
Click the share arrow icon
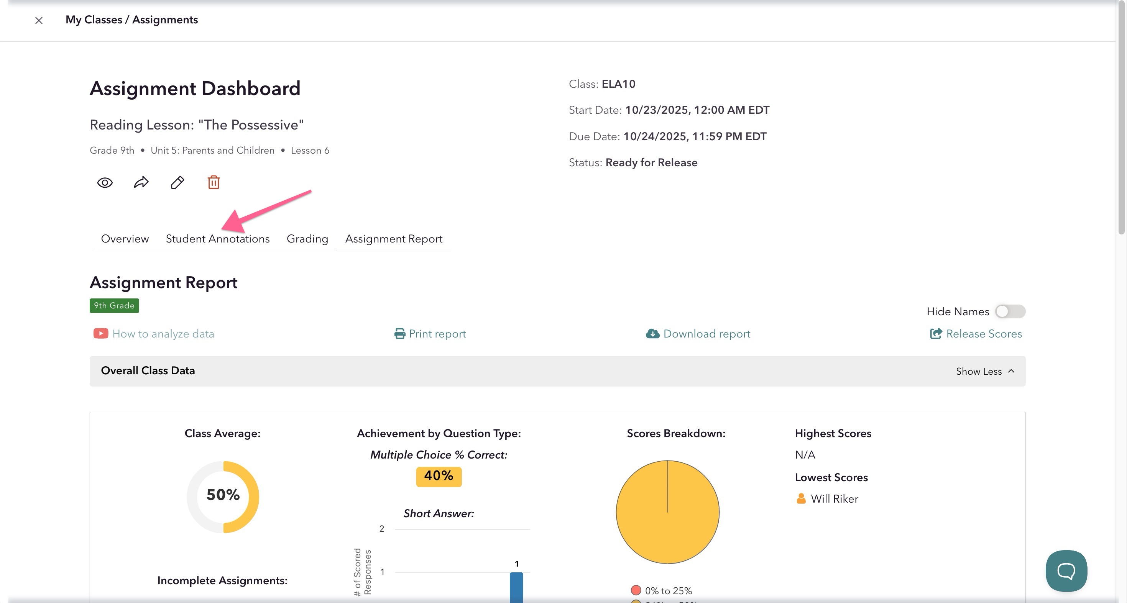click(x=141, y=182)
